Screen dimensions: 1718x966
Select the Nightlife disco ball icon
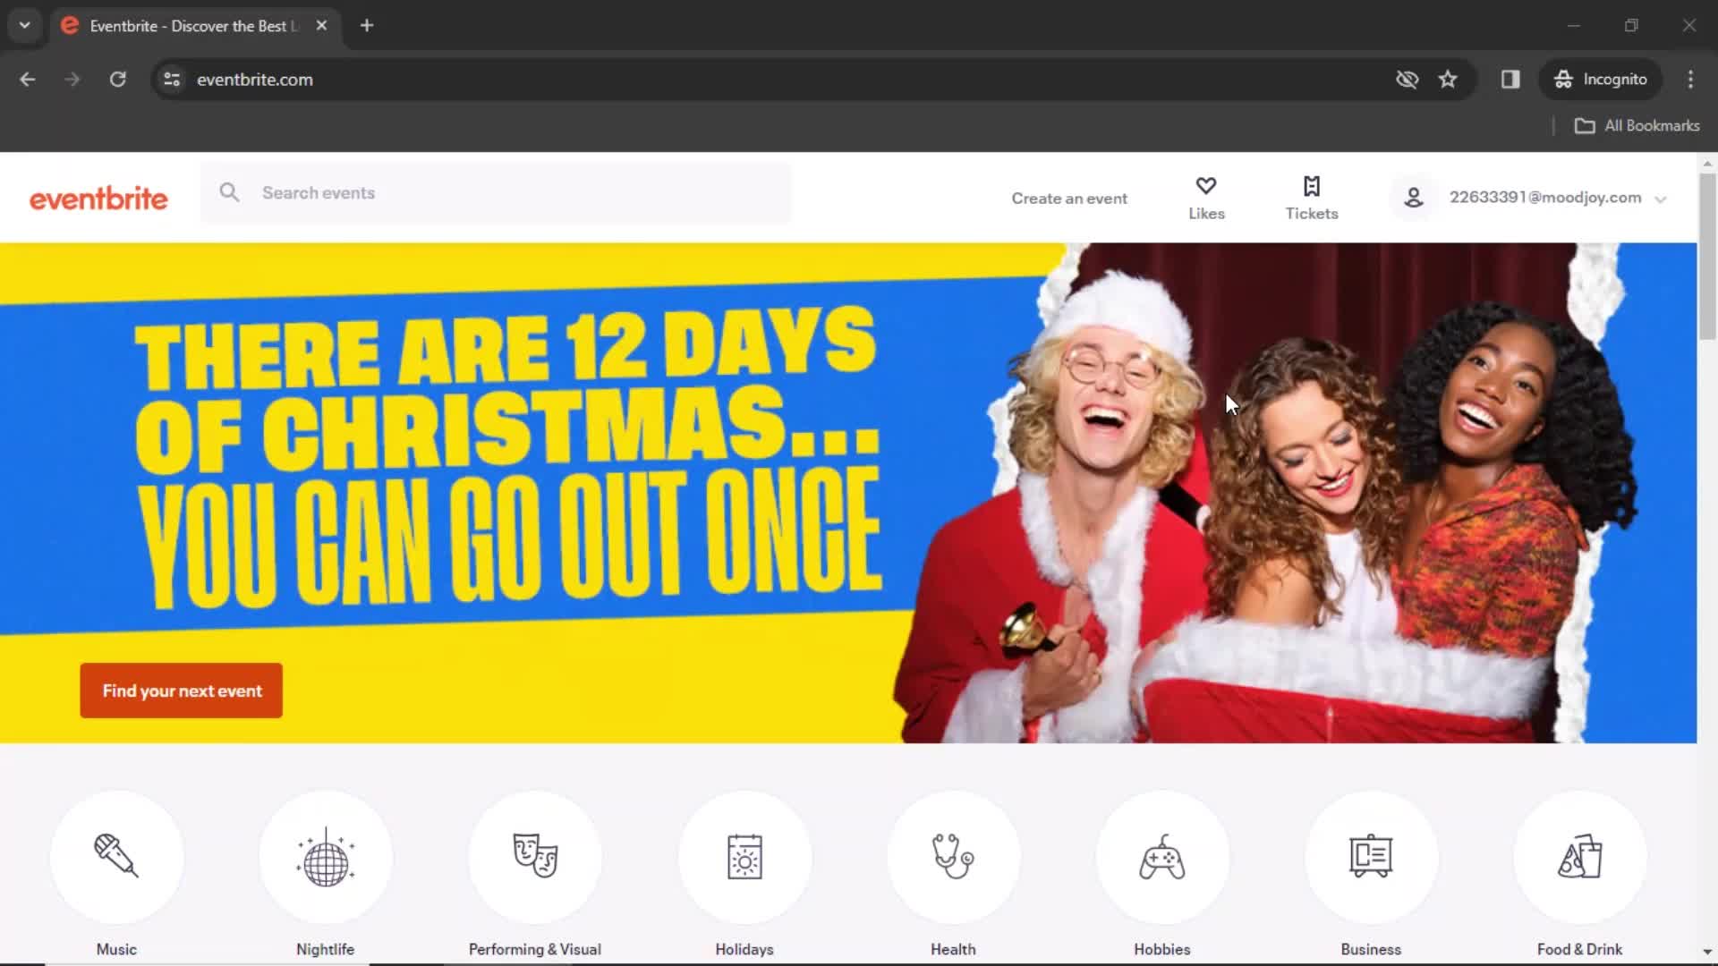click(325, 855)
